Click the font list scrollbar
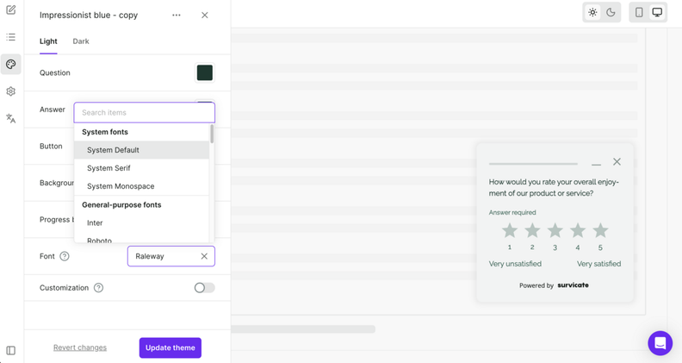Screen dimensions: 682x363 click(212, 134)
